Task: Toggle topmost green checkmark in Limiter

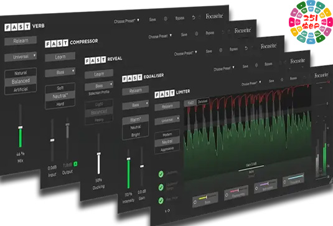Action: 161,174
